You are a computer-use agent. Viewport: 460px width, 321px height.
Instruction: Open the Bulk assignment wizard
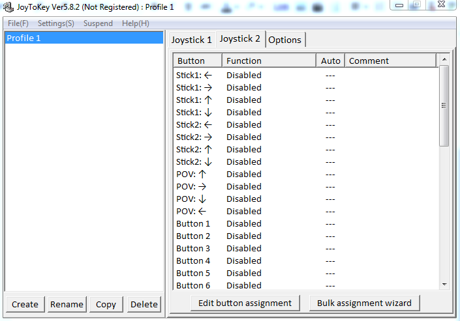(x=364, y=303)
